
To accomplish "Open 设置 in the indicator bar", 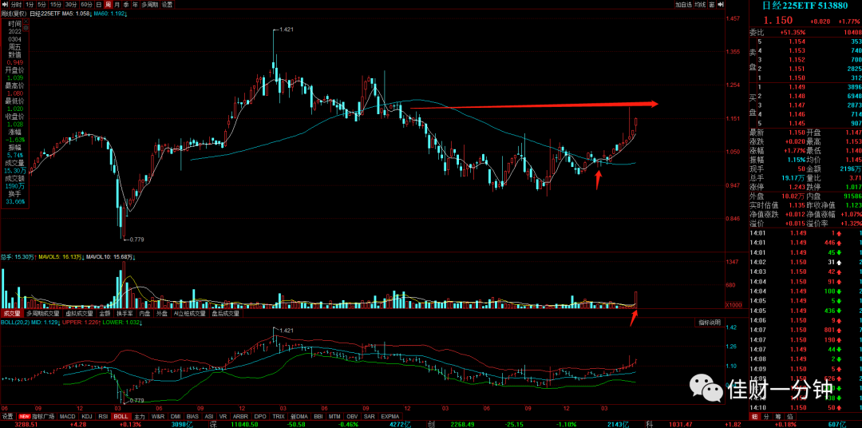I will 8,417.
